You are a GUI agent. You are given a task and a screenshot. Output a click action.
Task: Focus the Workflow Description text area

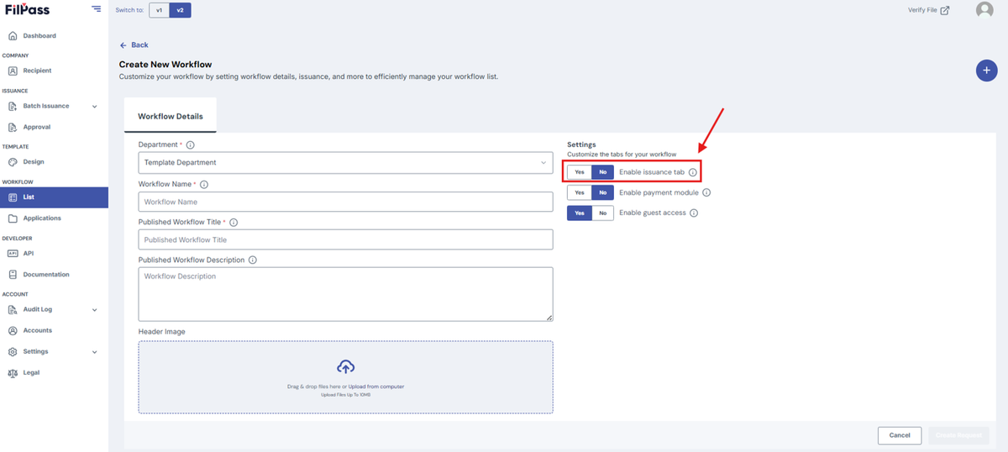(345, 294)
